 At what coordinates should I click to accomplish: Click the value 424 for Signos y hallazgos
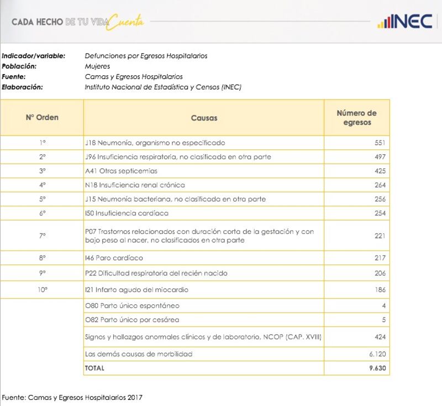click(380, 337)
